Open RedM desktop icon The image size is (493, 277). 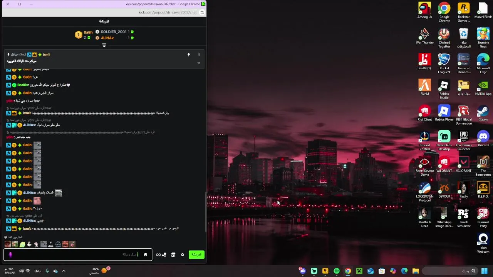(425, 62)
